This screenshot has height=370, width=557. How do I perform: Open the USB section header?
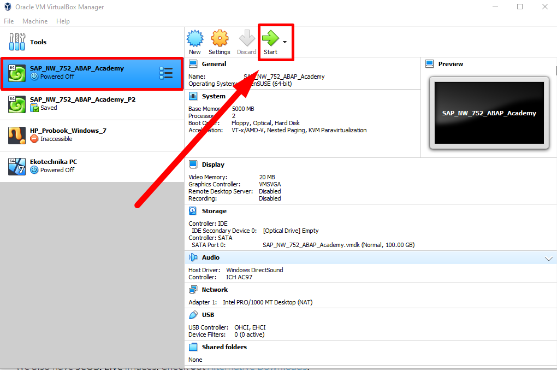[208, 315]
